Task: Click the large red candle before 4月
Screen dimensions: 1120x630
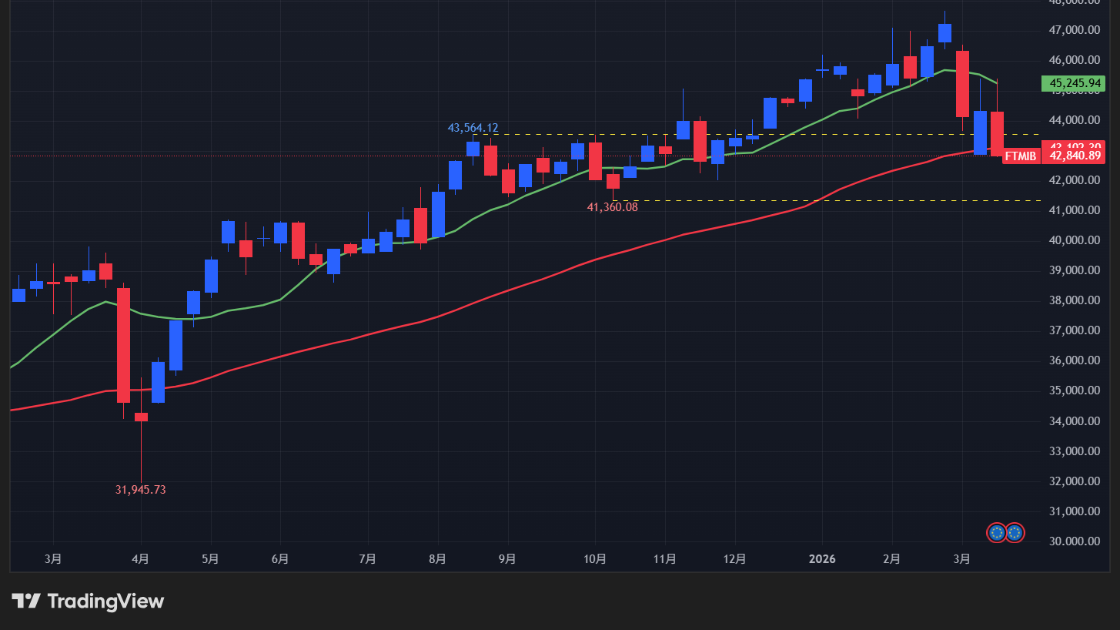Action: 123,345
